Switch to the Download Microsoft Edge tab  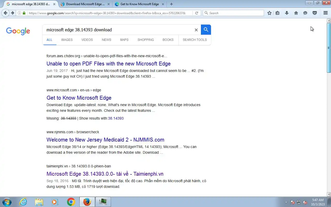coord(85,4)
